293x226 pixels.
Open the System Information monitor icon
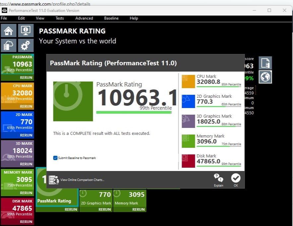point(26,30)
